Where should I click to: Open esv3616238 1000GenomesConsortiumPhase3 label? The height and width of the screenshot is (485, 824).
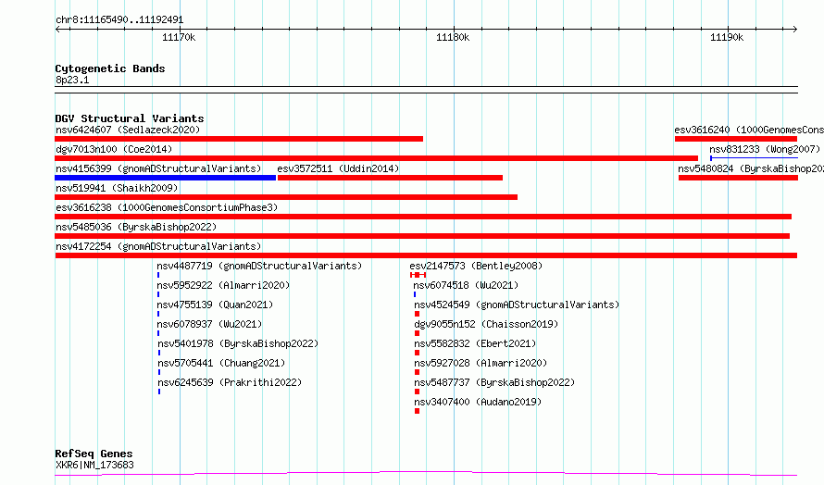[x=167, y=207]
